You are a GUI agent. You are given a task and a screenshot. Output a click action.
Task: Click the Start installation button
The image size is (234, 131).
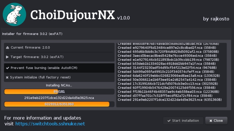pyautogui.click(x=183, y=120)
